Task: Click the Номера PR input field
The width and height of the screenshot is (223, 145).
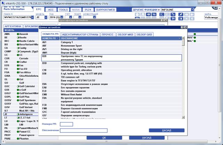Action: 67,124
